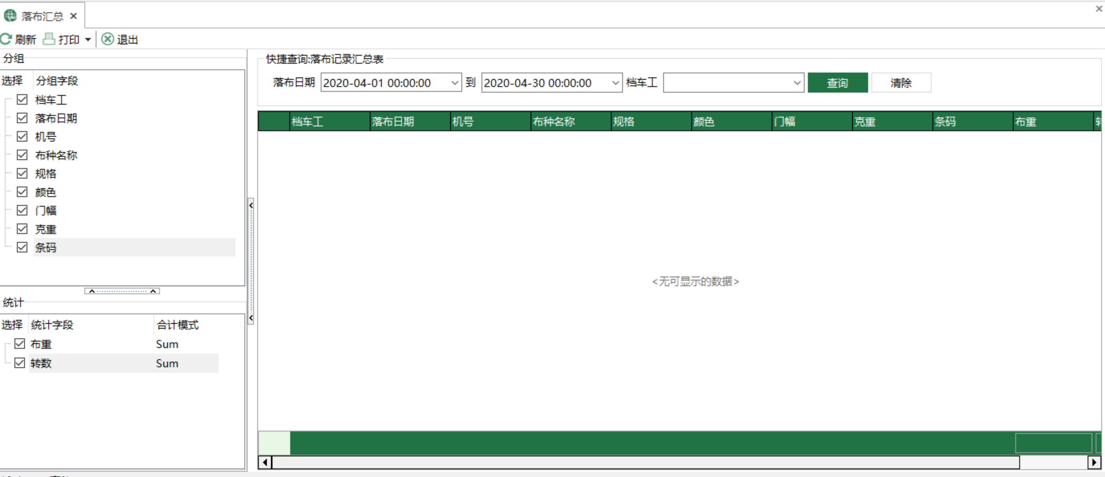Click the close X at window top right
The image size is (1105, 477).
1099,9
